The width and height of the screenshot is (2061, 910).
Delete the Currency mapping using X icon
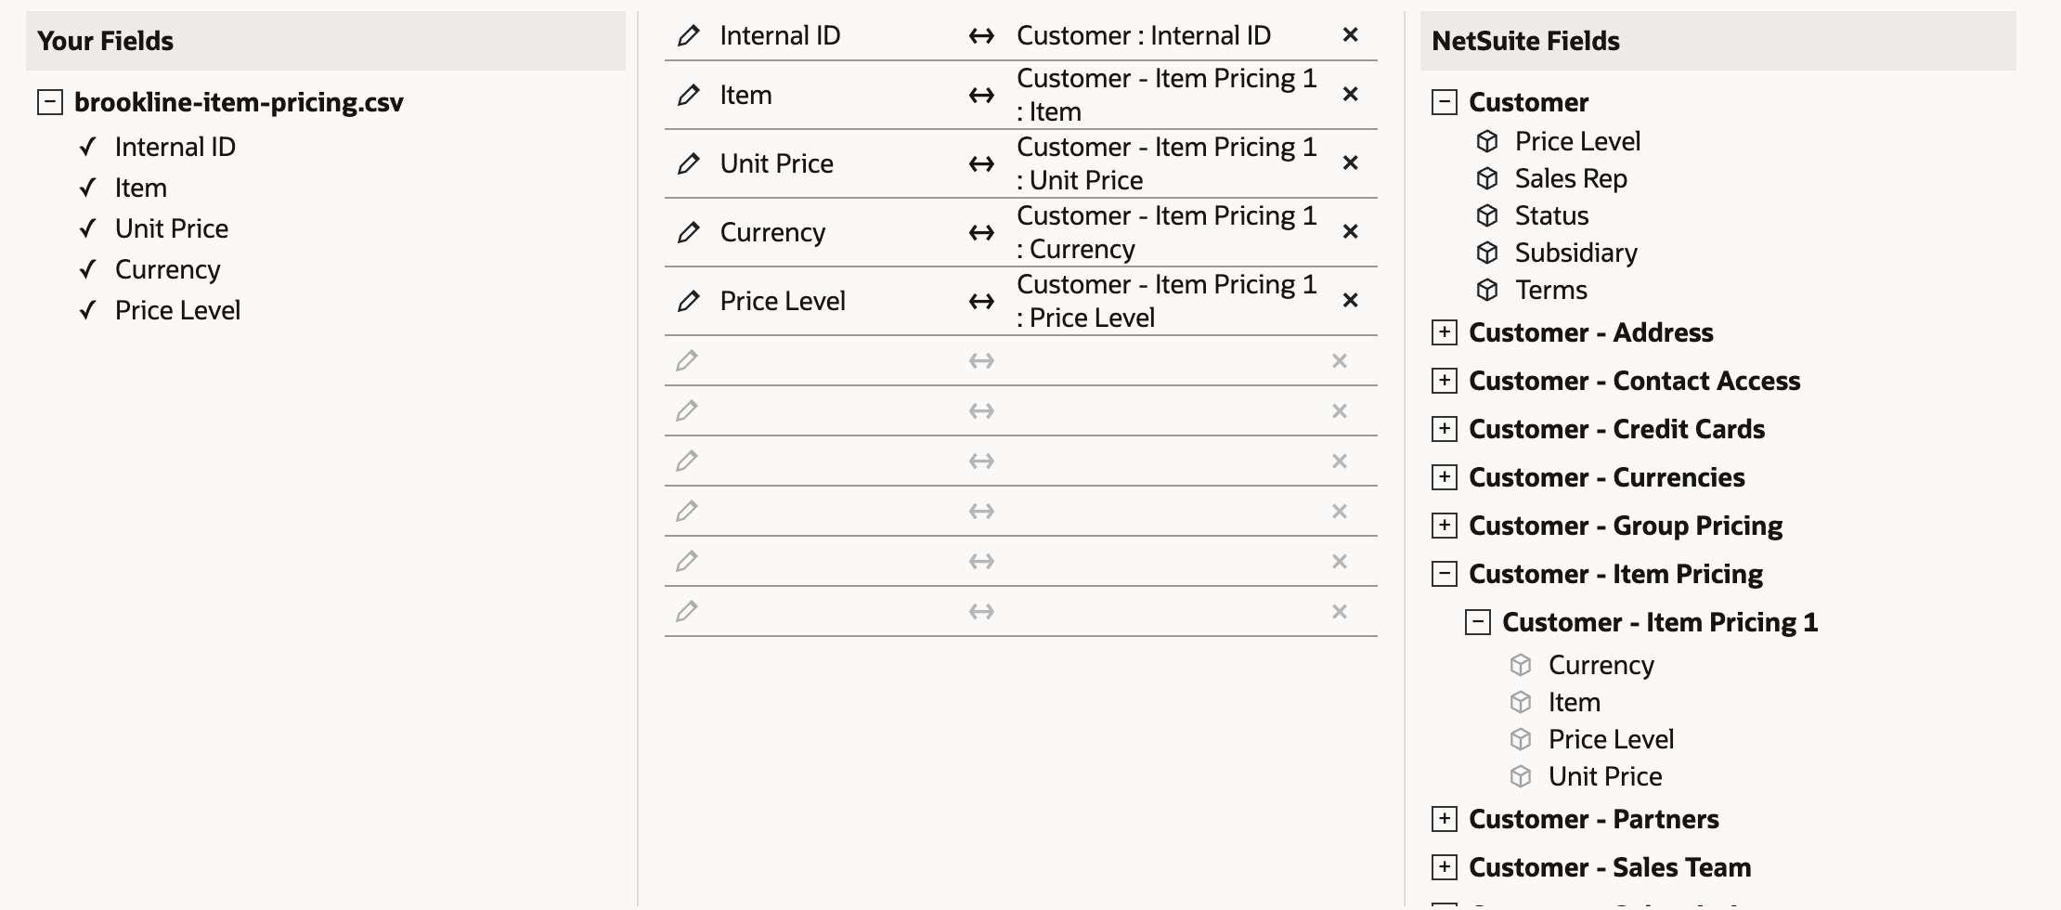(1351, 231)
